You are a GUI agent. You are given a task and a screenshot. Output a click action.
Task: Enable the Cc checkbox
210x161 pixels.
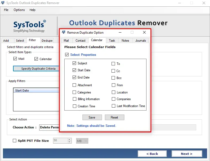[113, 71]
